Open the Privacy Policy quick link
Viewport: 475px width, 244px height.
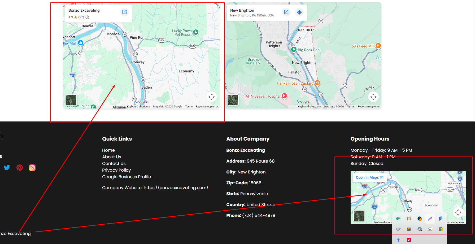[x=116, y=170]
